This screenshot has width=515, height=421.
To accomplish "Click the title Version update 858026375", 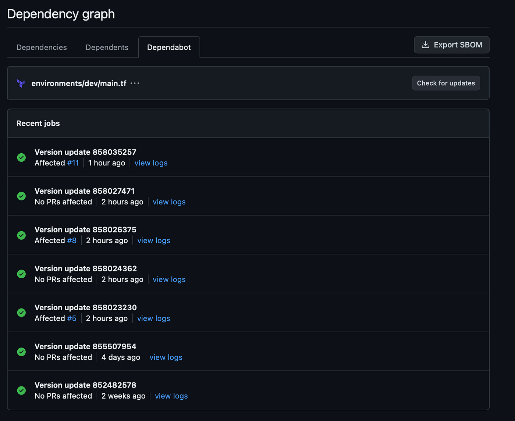I will click(85, 230).
